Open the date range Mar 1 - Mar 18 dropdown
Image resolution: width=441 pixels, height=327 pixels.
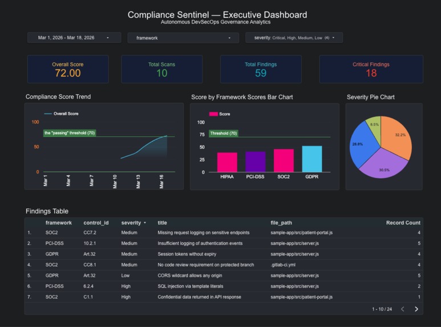coord(74,38)
